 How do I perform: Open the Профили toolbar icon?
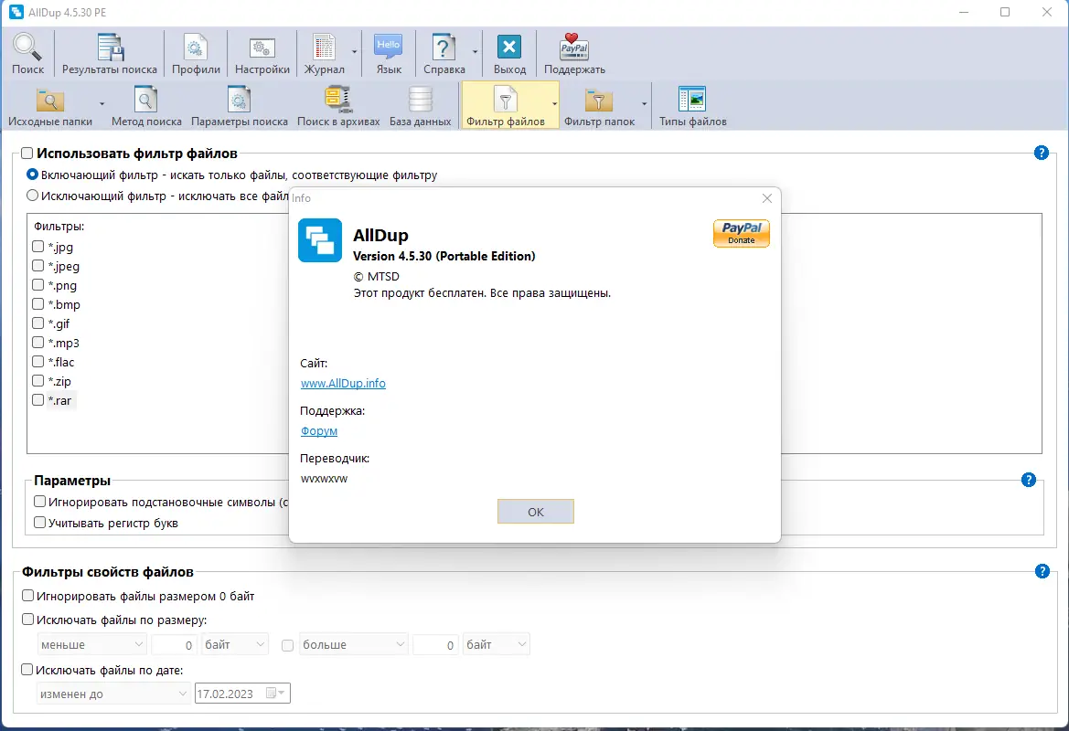pyautogui.click(x=196, y=53)
